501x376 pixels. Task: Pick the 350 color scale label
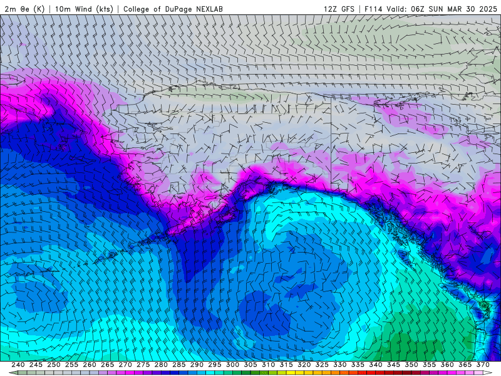(x=411, y=365)
